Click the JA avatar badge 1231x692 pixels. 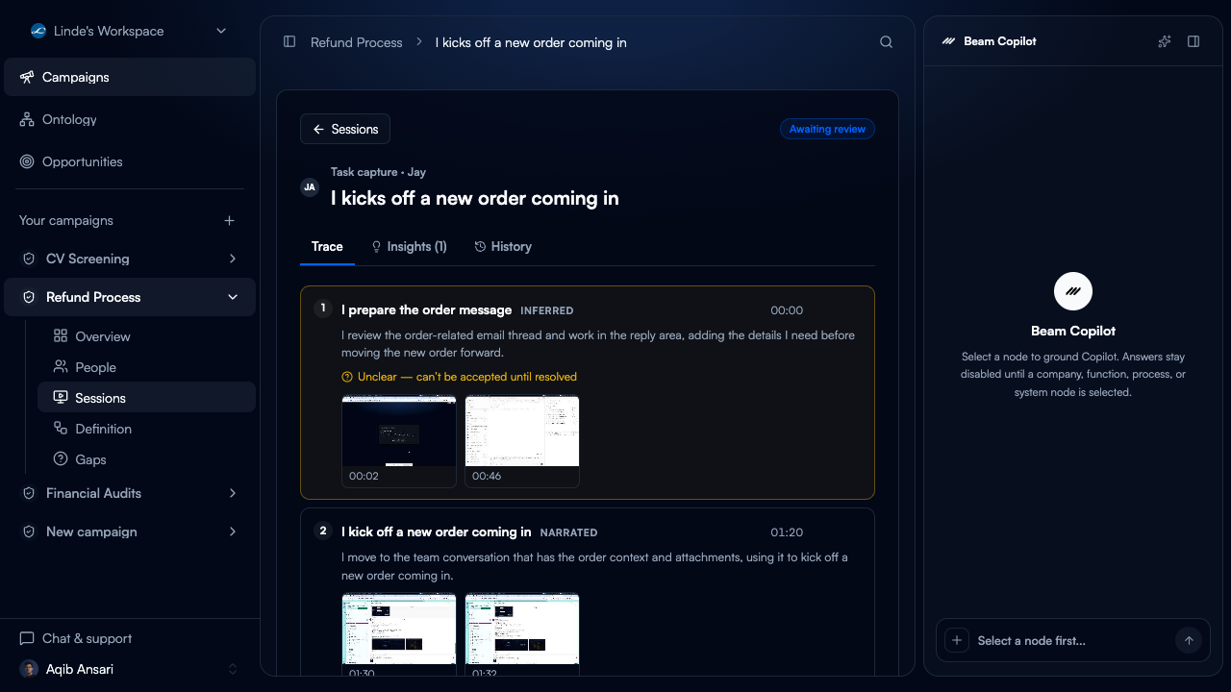310,187
